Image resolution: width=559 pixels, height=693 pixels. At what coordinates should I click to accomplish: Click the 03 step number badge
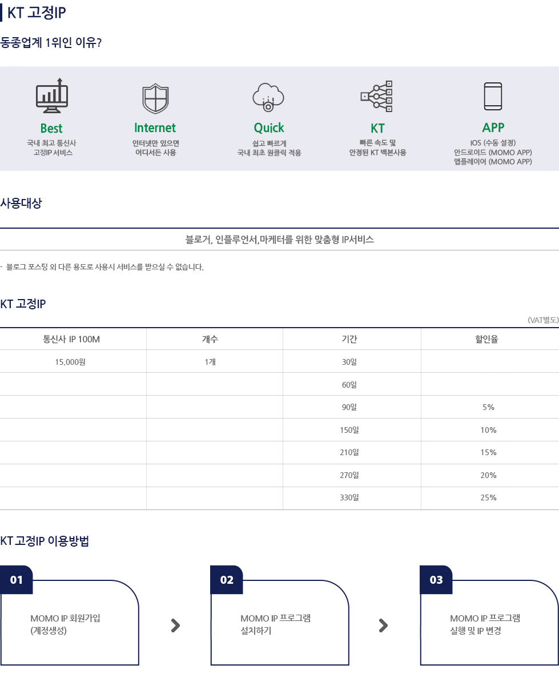(436, 580)
